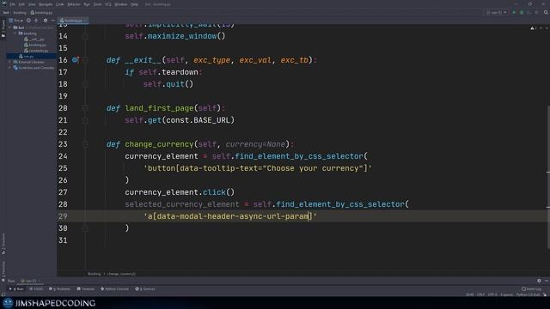The height and width of the screenshot is (309, 550).
Task: Open the Tools menu
Action: coord(97,4)
